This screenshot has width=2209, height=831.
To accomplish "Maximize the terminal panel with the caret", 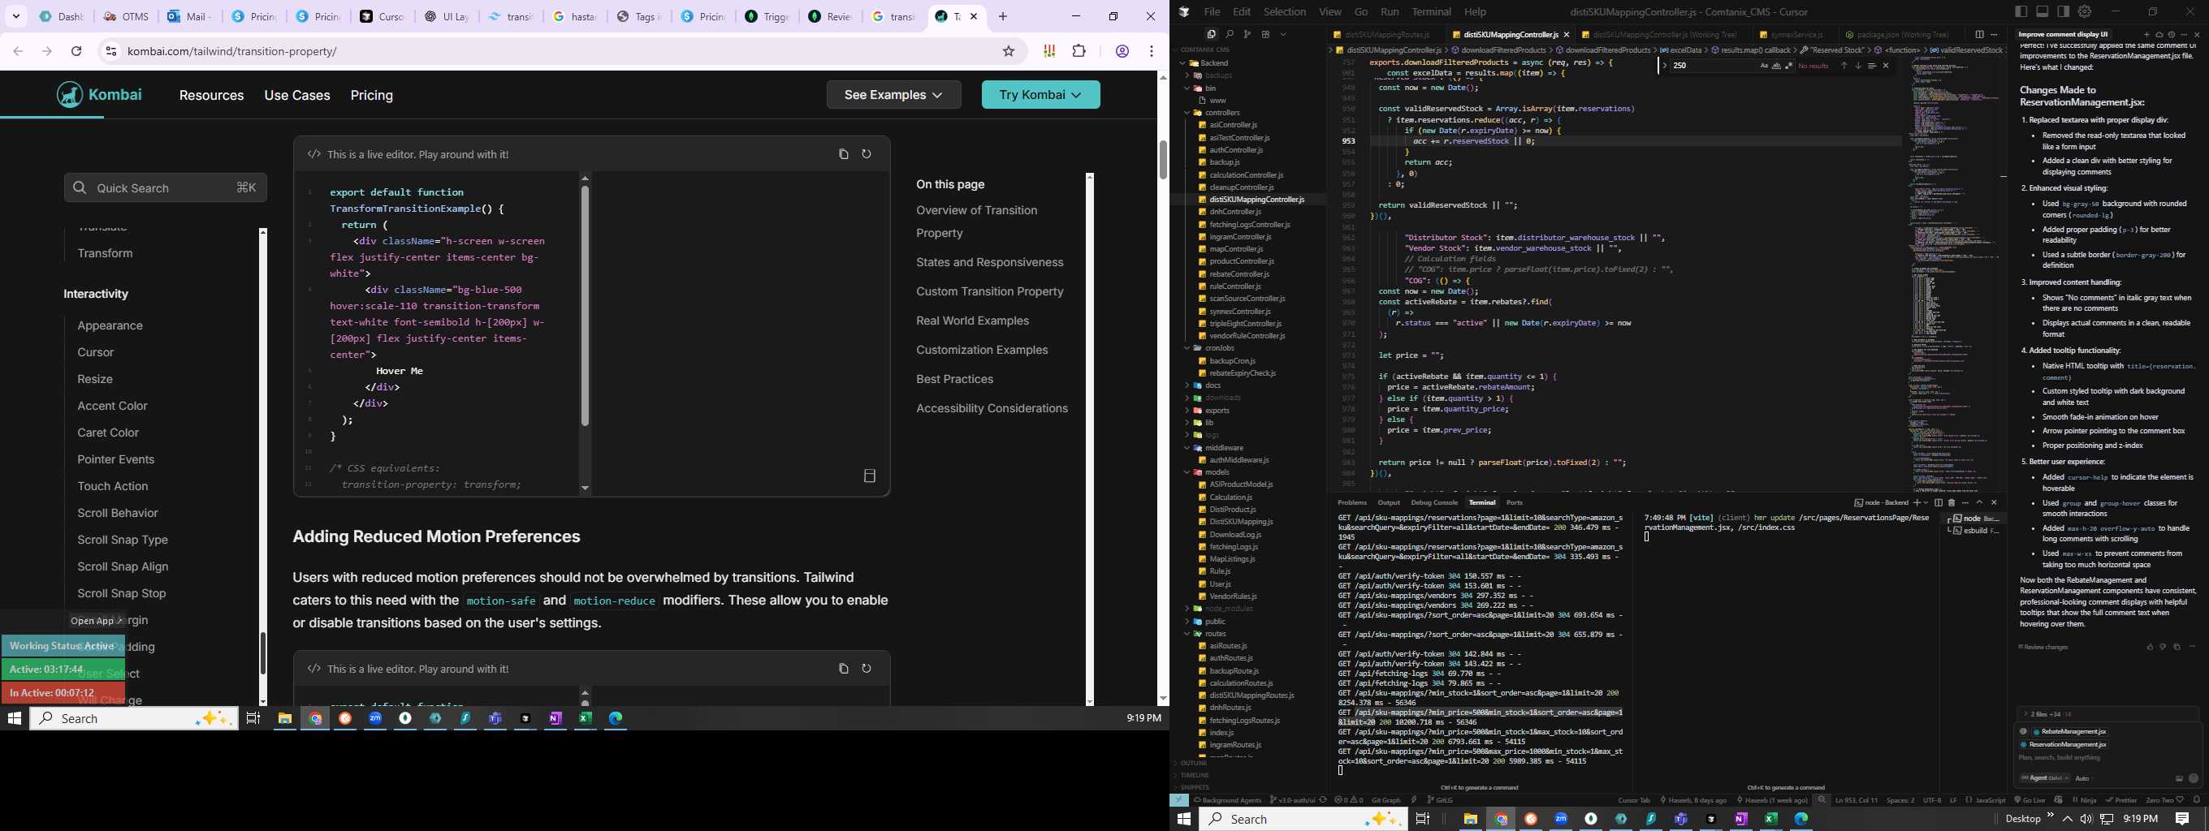I will click(1979, 503).
